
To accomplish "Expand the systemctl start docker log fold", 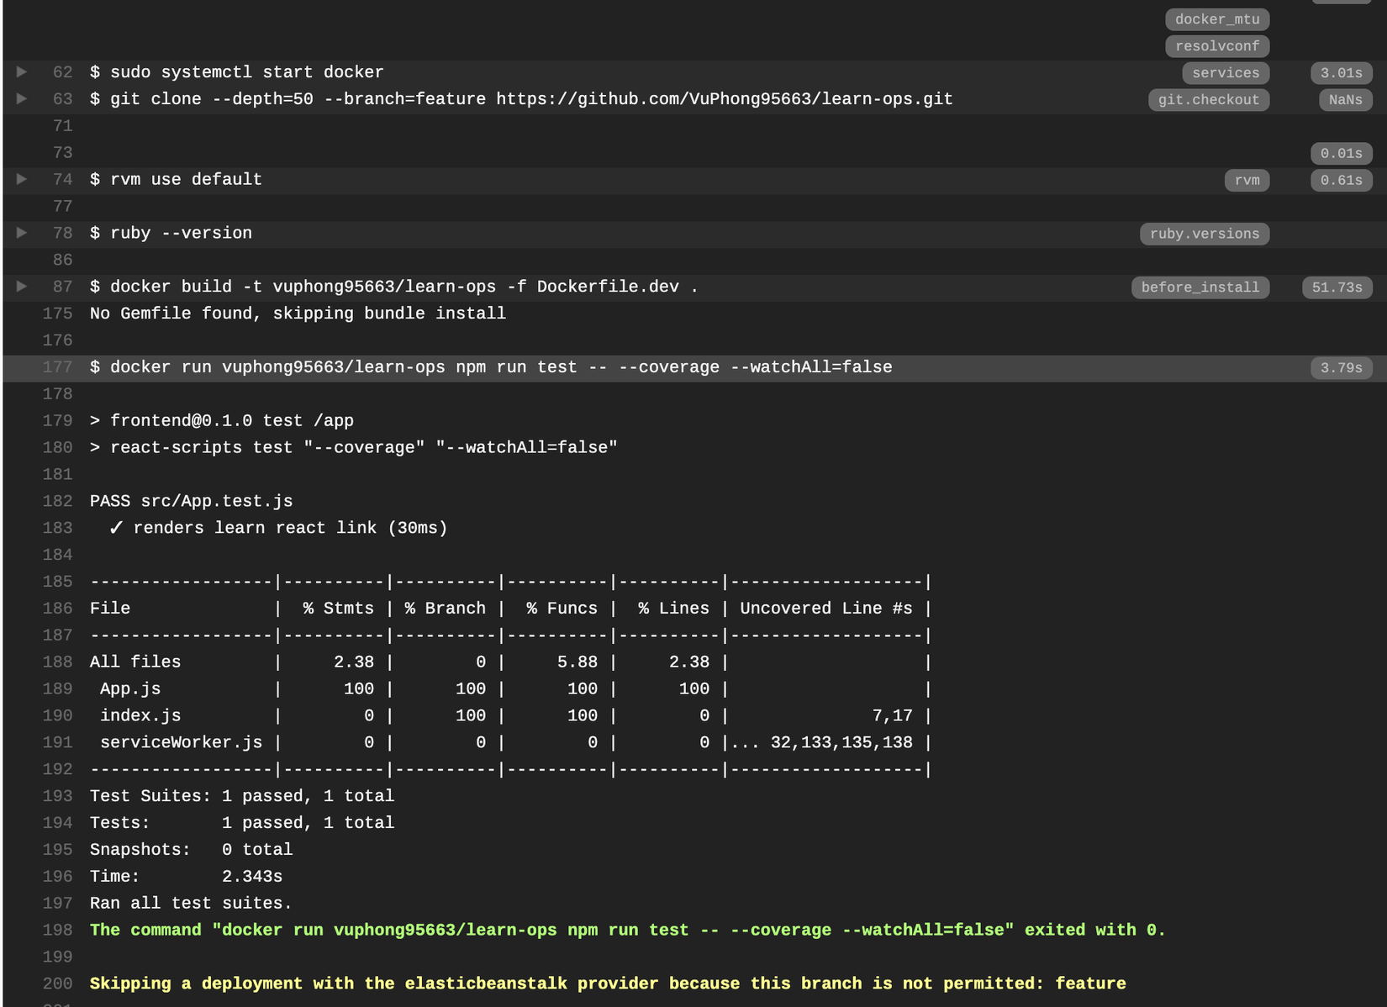I will click(22, 72).
